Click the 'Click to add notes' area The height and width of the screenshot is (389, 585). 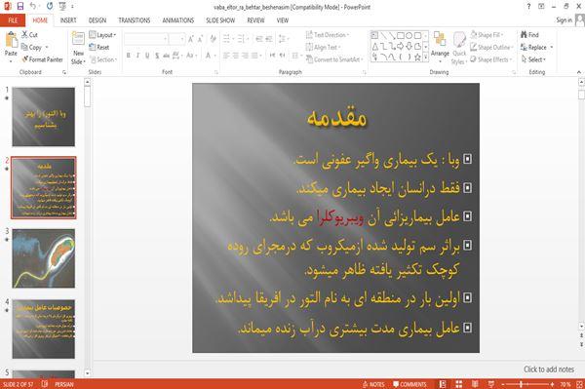[548, 370]
